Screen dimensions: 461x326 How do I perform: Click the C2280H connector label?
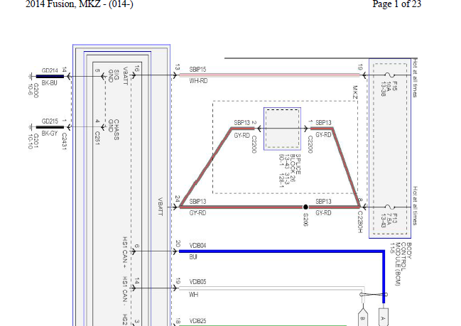360,222
